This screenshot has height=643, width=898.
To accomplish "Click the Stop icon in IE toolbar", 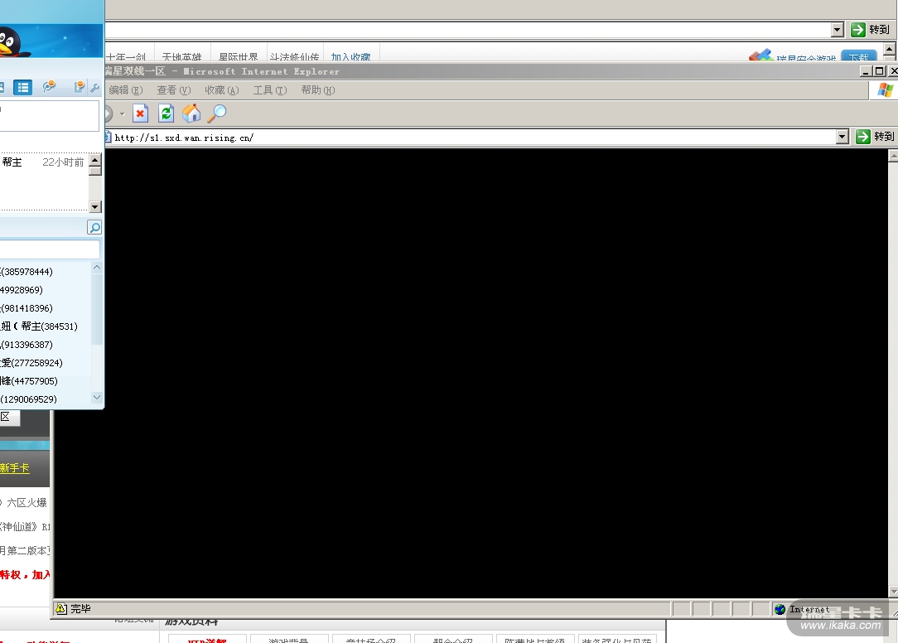I will (x=140, y=114).
